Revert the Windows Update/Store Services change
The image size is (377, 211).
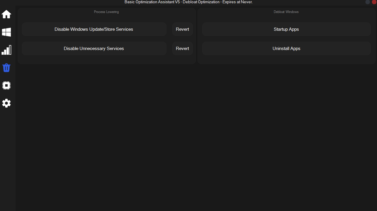[182, 29]
